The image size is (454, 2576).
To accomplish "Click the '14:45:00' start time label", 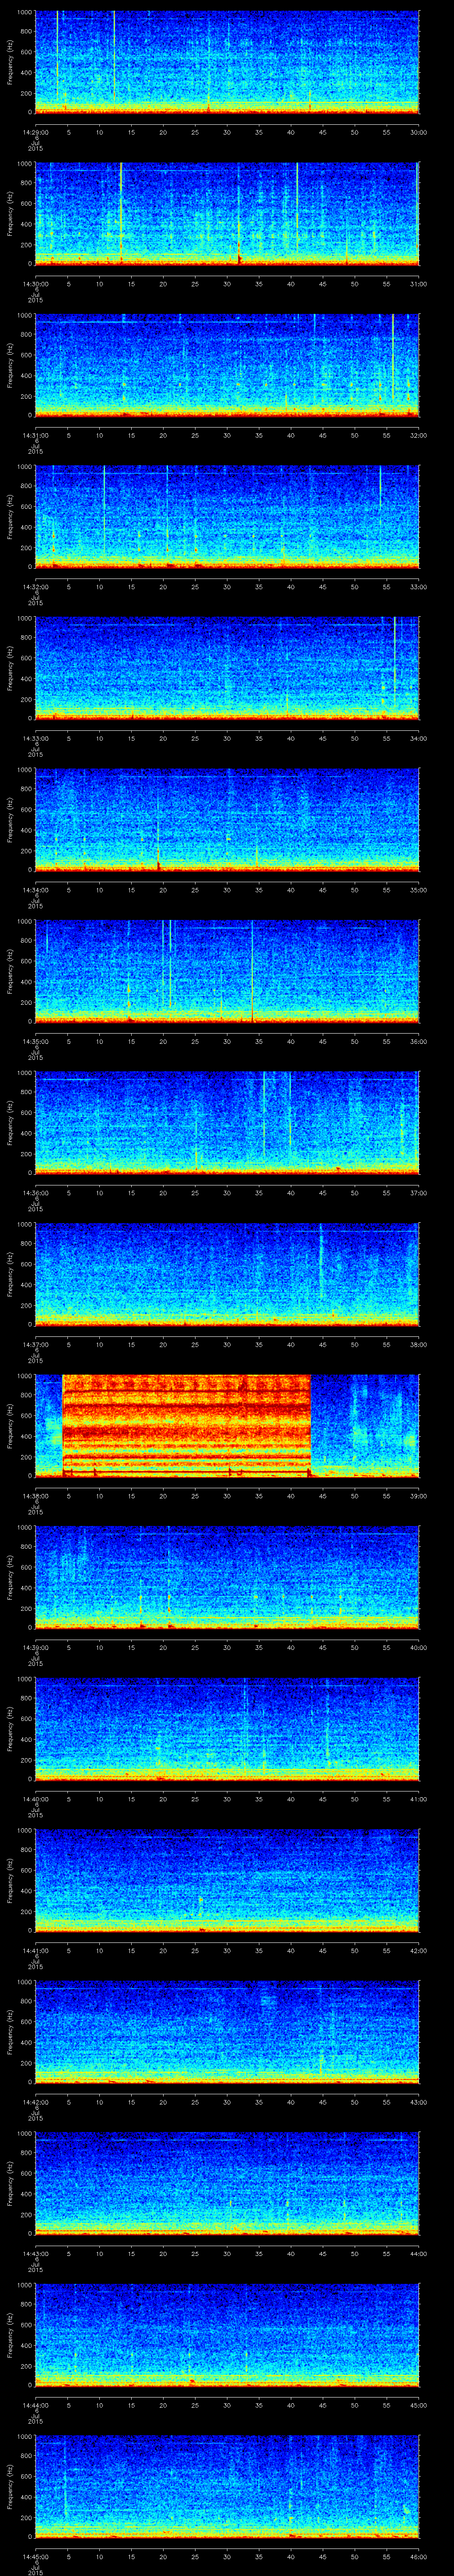I will [35, 2556].
